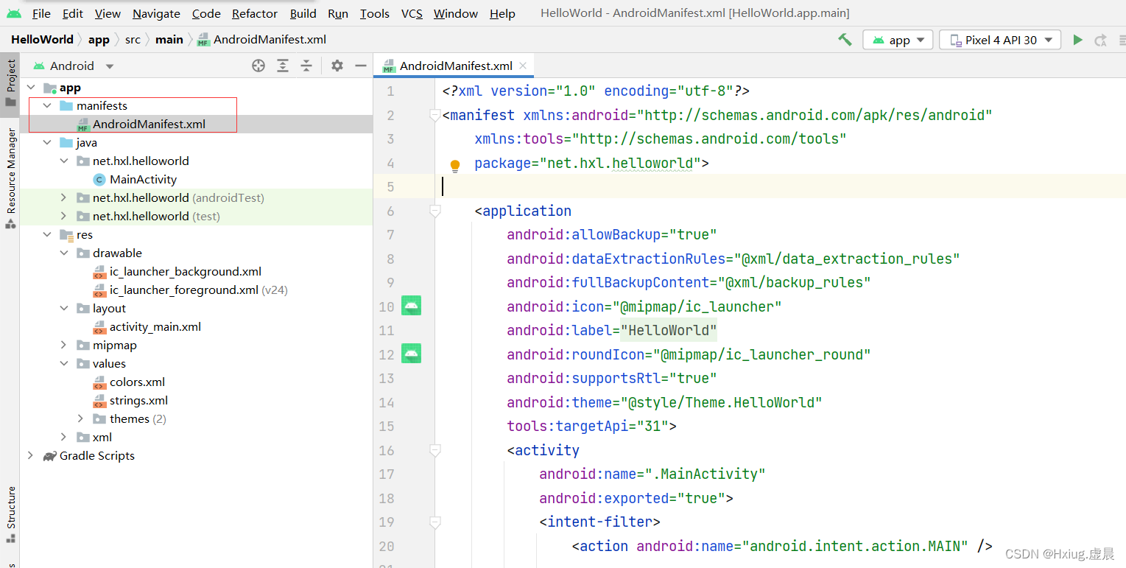Collapse the res folder

pyautogui.click(x=47, y=235)
